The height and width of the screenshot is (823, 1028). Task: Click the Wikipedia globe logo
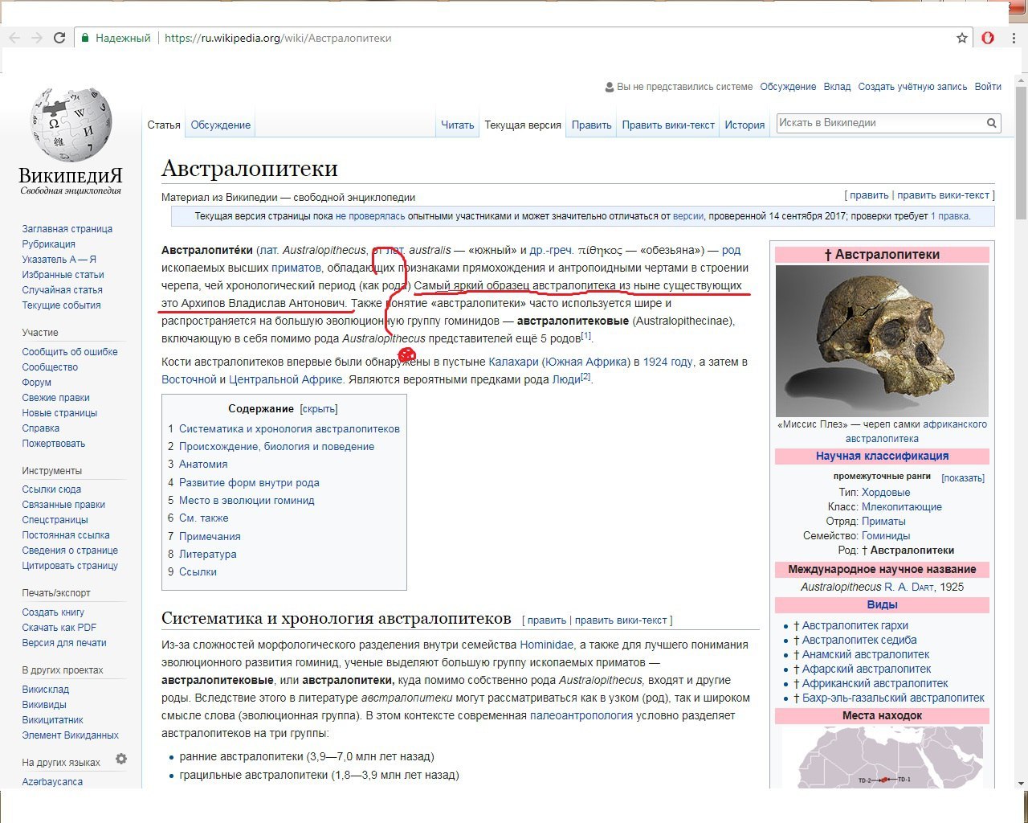(x=71, y=125)
